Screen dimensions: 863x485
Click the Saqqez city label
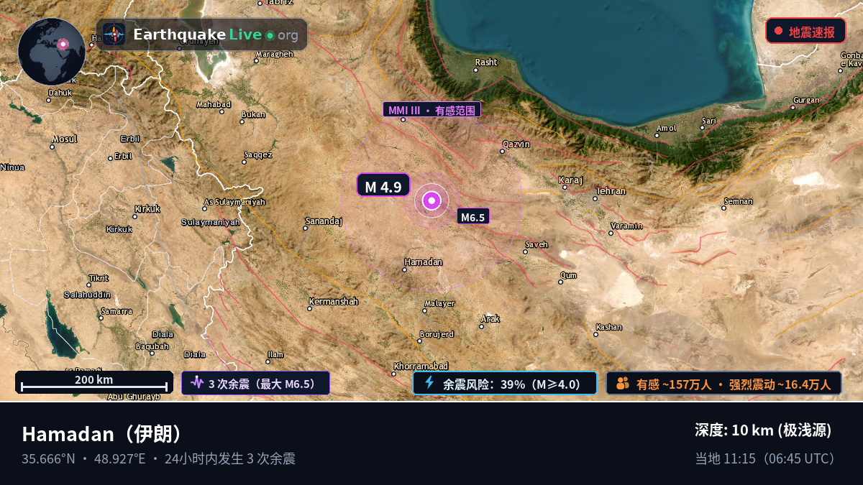pos(259,154)
